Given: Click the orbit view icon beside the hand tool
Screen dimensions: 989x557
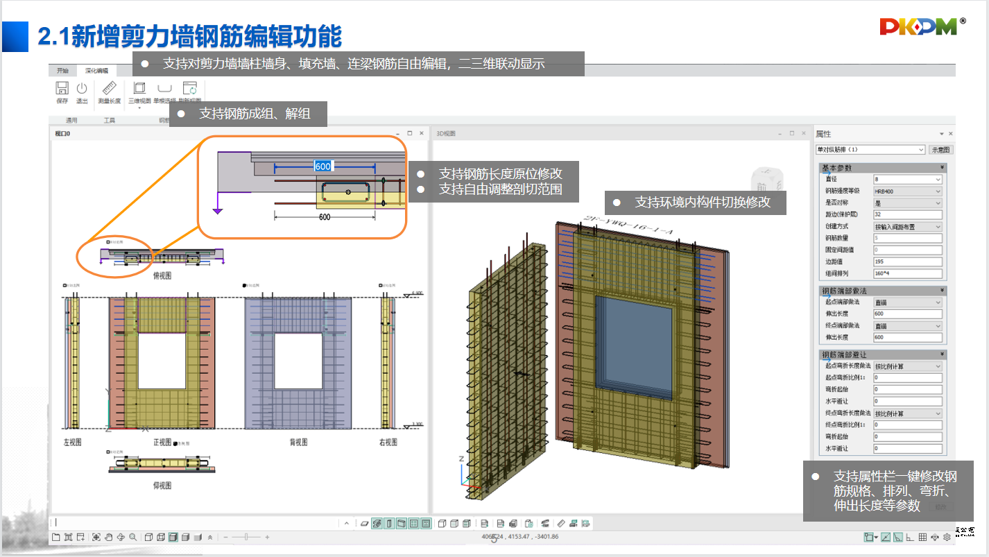Looking at the screenshot, I should pyautogui.click(x=121, y=537).
